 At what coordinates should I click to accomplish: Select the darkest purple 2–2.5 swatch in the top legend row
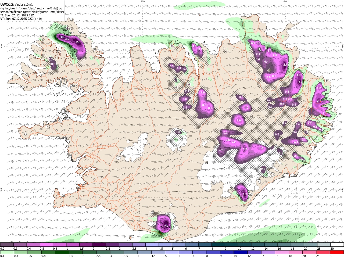99,245
